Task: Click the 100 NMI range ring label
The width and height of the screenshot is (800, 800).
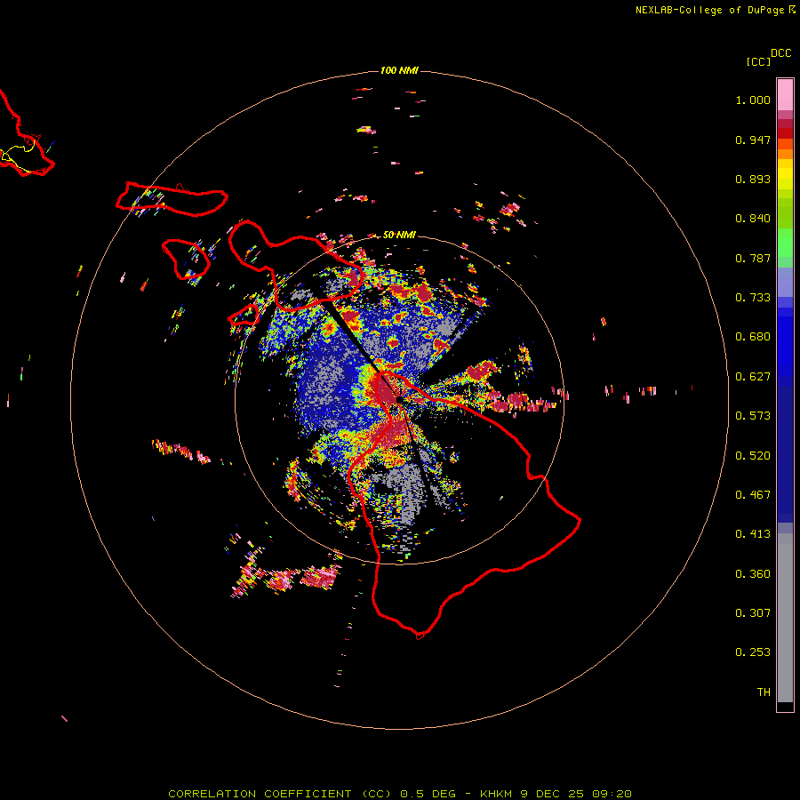Action: (399, 70)
